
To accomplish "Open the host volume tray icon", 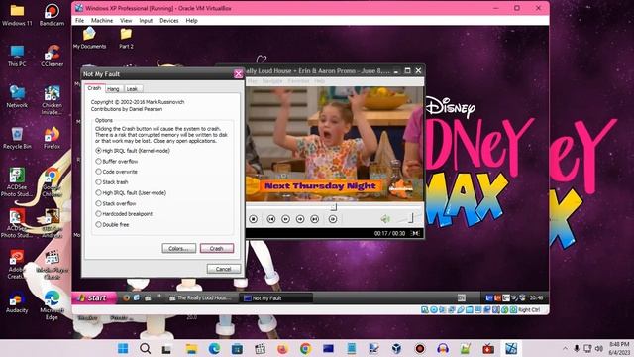I will (598, 348).
